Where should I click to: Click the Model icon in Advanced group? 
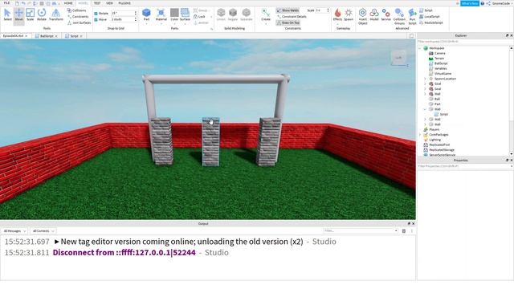374,13
